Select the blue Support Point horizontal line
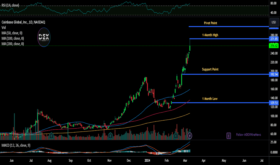 (x=226, y=74)
